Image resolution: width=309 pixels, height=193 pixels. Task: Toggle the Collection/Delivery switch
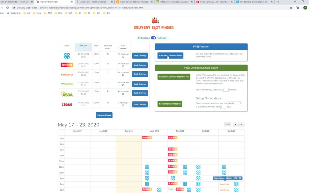coord(153,38)
